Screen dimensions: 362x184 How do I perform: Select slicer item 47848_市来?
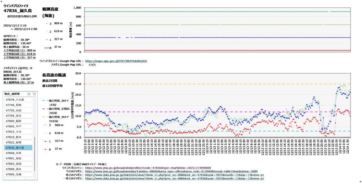click(18, 153)
